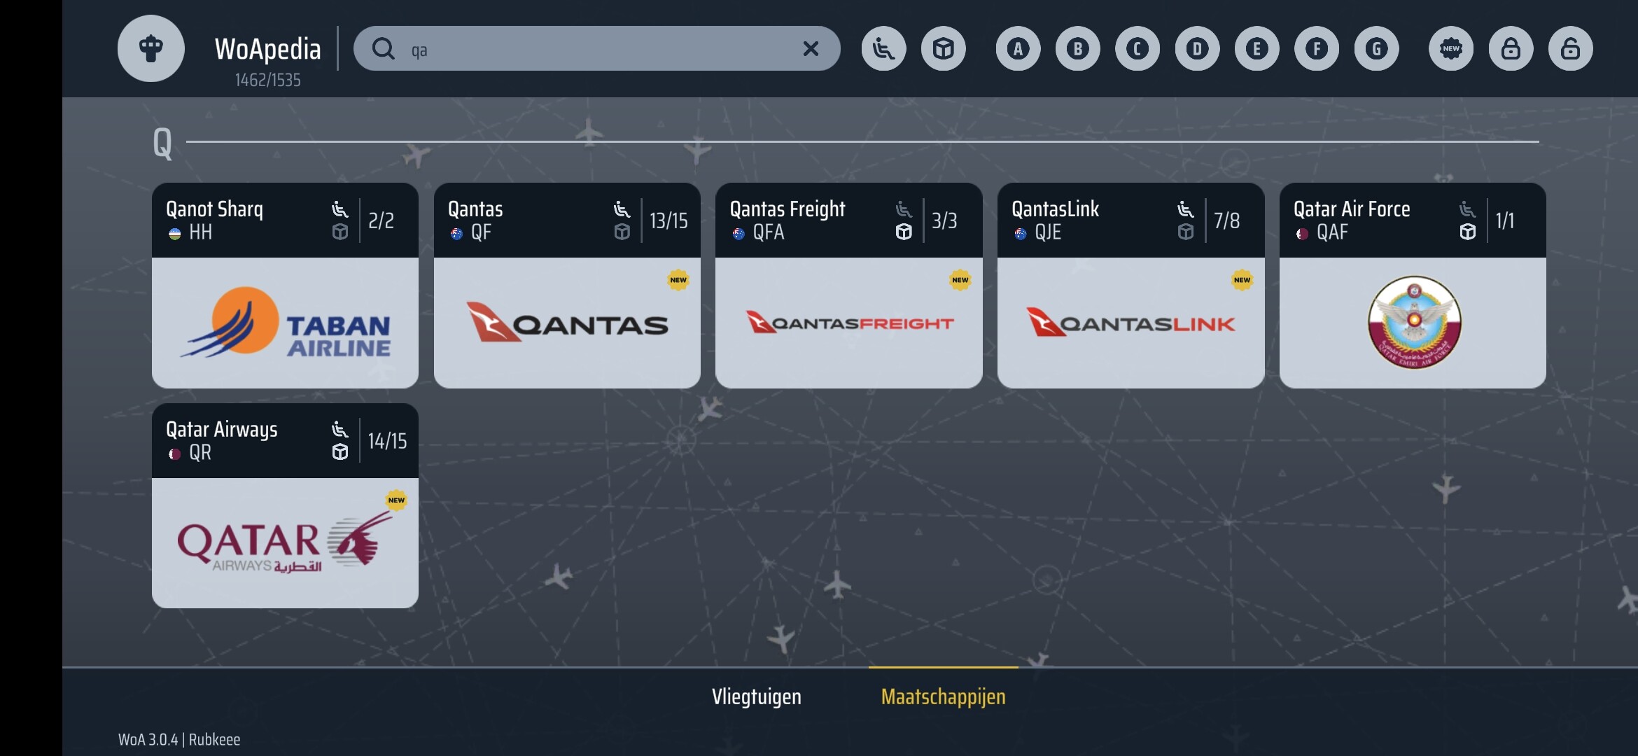Toggle the F size class filter

tap(1317, 49)
